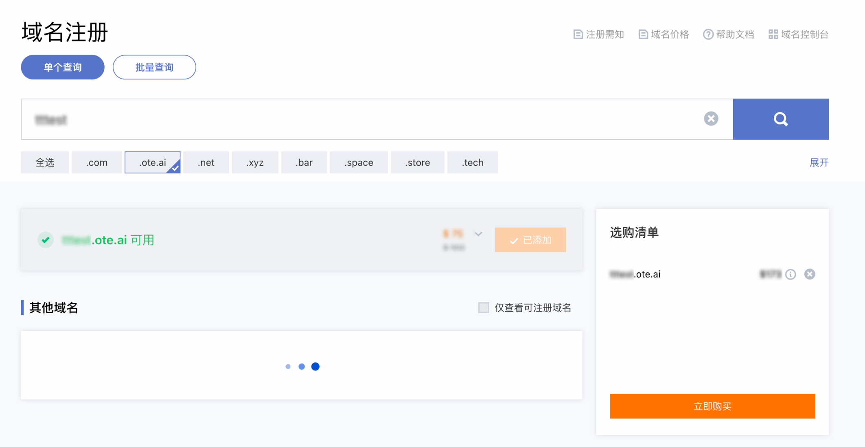Viewport: 865px width, 447px height.
Task: Go to 域名控制台 grid icon
Action: coord(798,35)
